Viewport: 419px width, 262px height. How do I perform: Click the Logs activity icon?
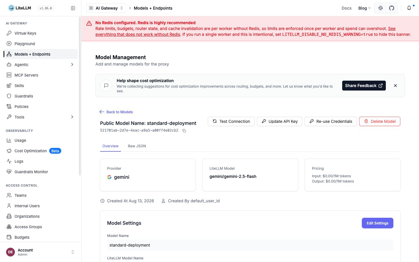[9, 161]
